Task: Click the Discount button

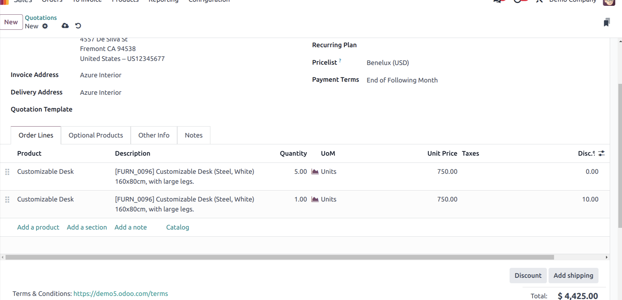Action: [x=528, y=276]
